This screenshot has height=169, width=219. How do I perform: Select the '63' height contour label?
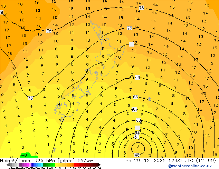[x=134, y=110]
